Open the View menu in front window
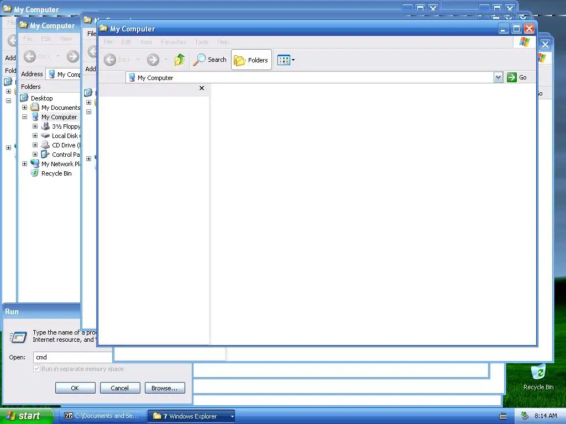Screen dimensions: 566x424 pyautogui.click(x=146, y=42)
